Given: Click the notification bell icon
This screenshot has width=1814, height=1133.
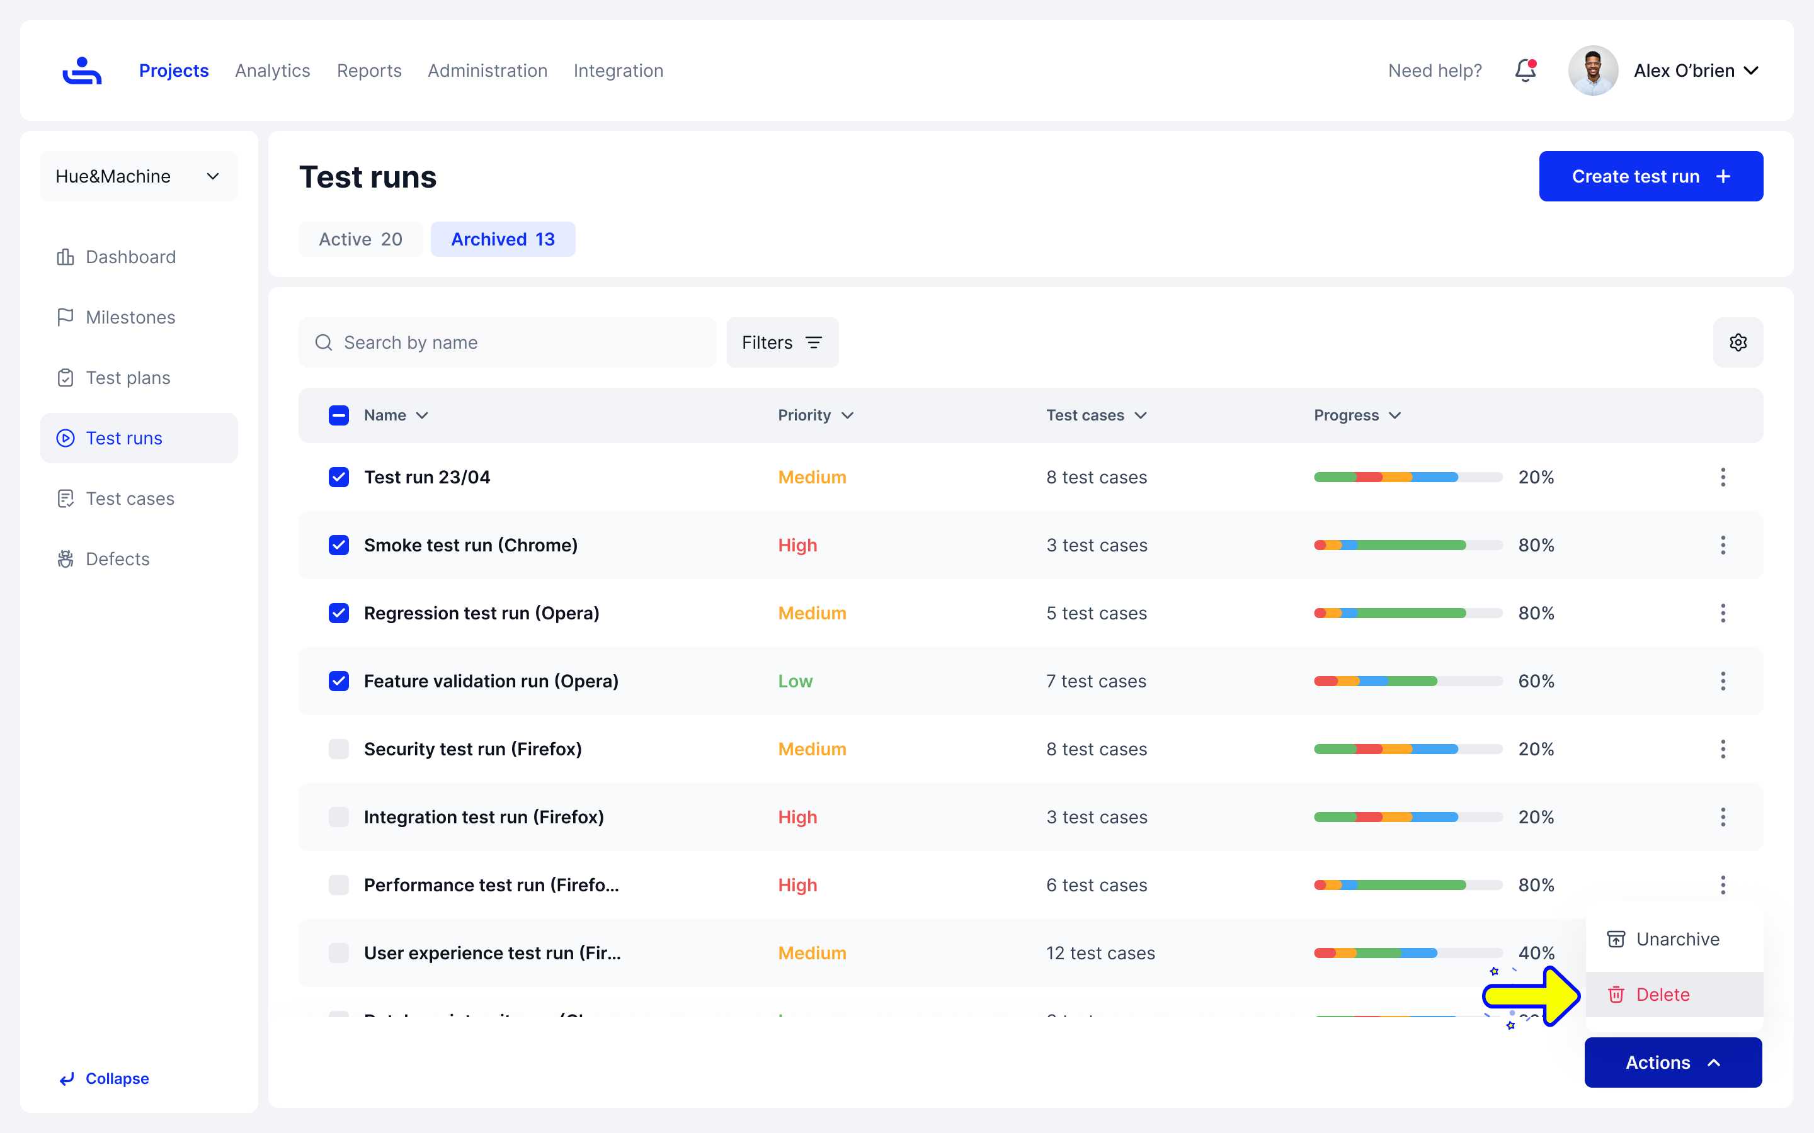Looking at the screenshot, I should tap(1525, 70).
